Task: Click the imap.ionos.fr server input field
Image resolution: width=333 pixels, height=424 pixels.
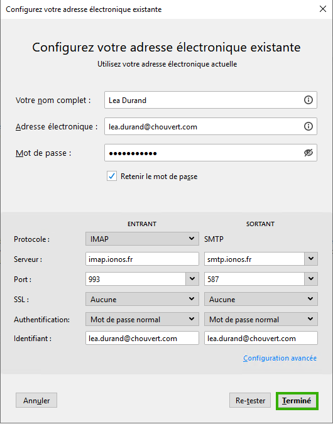Action: pos(142,259)
